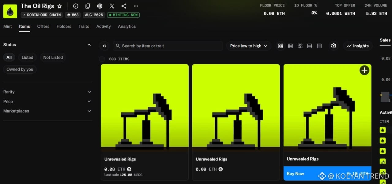This screenshot has width=392, height=184.
Task: Expand the Price filter section
Action: click(47, 101)
